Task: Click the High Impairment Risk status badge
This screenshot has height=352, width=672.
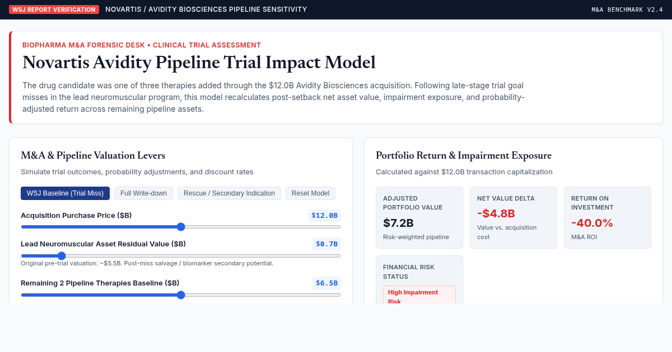Action: (x=419, y=295)
